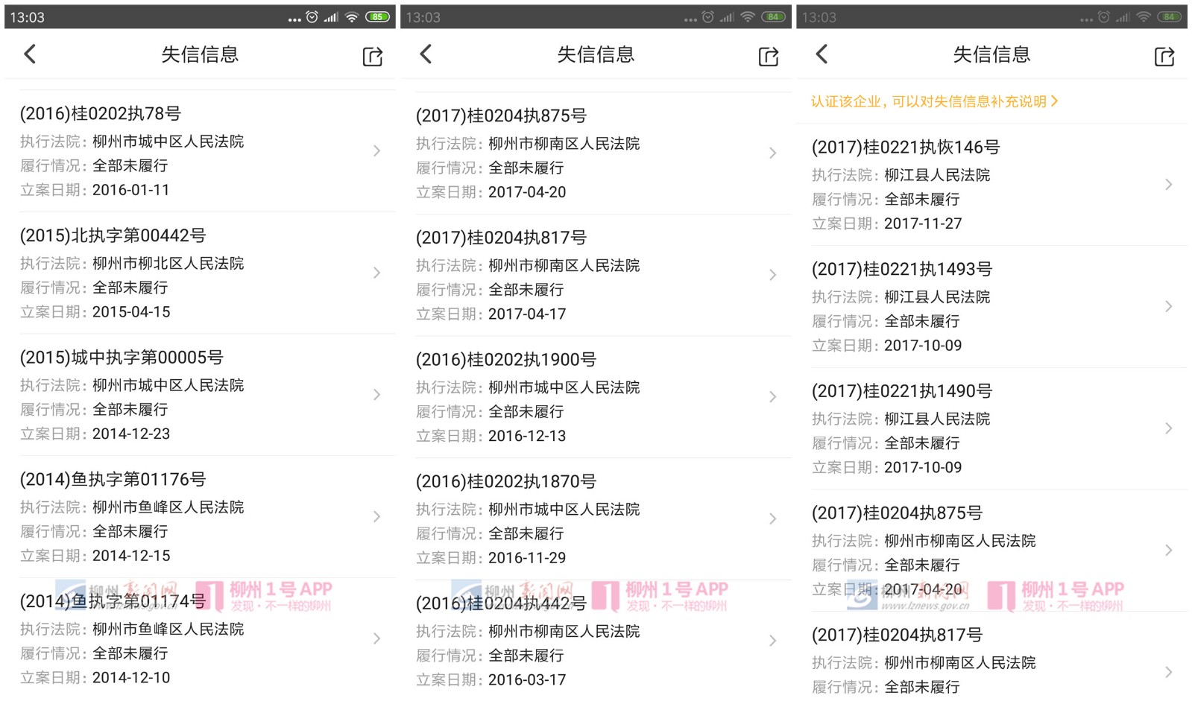Viewport: 1192px width, 704px height.
Task: Tap 全部未履行 under case 桂0221执1493号
Action: coord(922,321)
